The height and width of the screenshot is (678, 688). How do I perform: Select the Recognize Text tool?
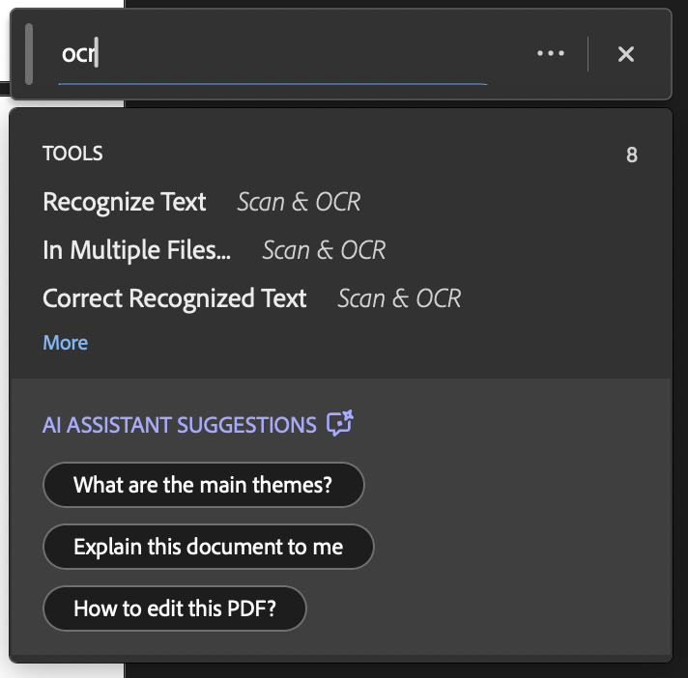(125, 202)
